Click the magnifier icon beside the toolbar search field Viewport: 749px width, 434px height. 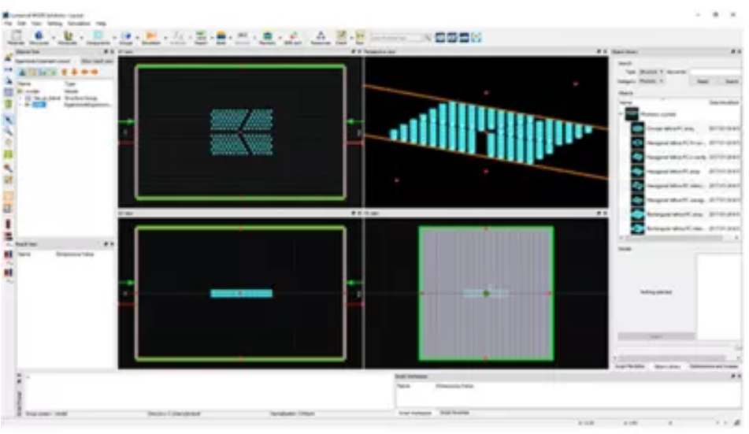point(428,37)
